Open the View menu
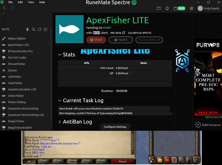Screen dimensions: 222x165 (x=31, y=2)
